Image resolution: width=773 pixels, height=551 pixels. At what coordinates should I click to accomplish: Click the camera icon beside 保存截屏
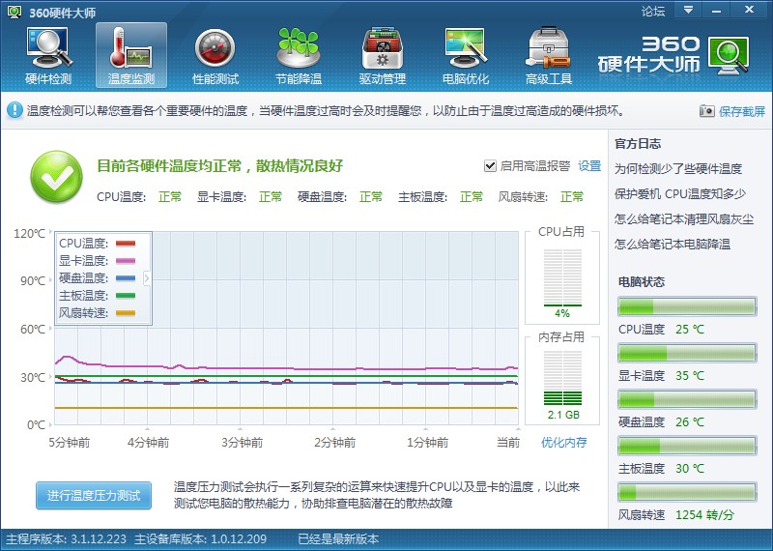pyautogui.click(x=706, y=111)
